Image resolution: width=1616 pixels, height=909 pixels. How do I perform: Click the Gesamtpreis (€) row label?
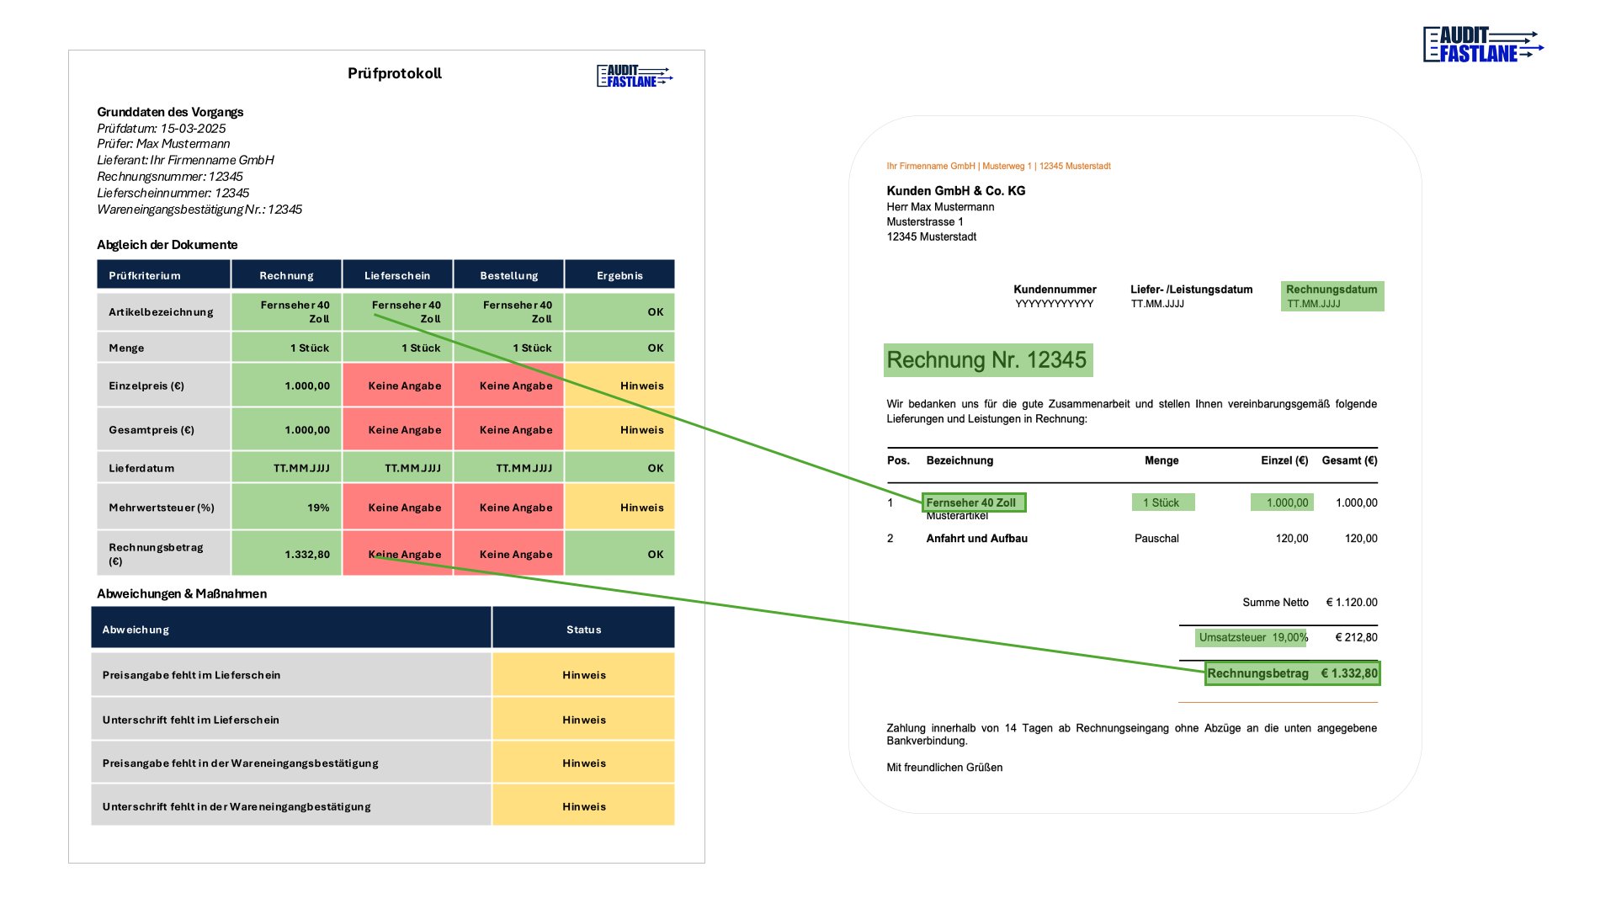coord(163,429)
